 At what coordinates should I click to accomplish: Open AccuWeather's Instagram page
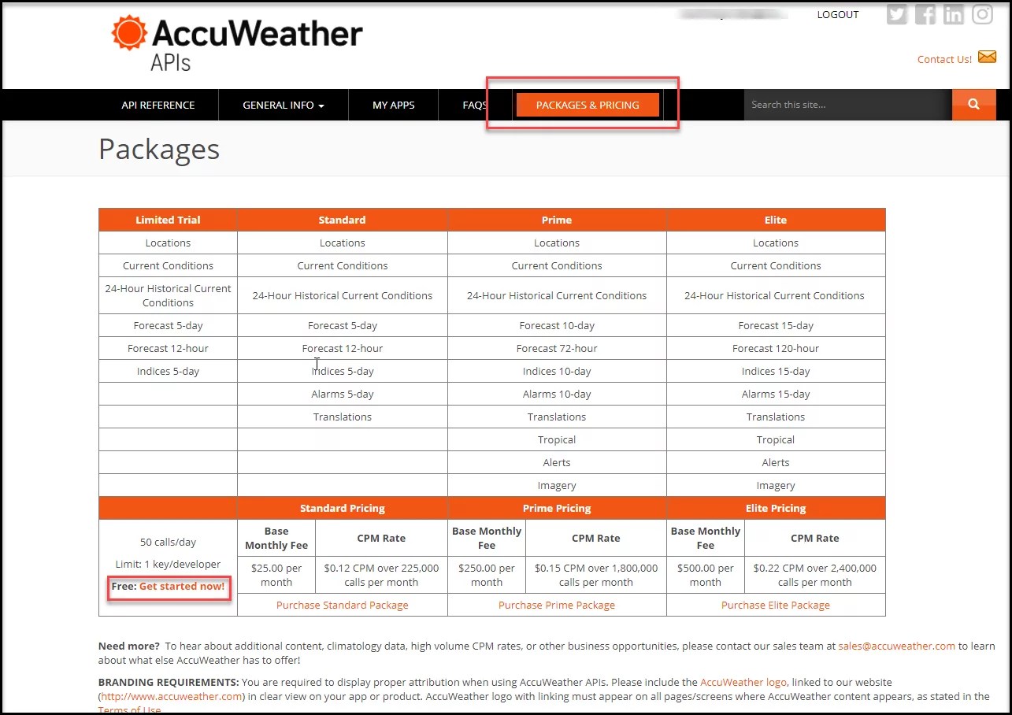click(x=982, y=14)
